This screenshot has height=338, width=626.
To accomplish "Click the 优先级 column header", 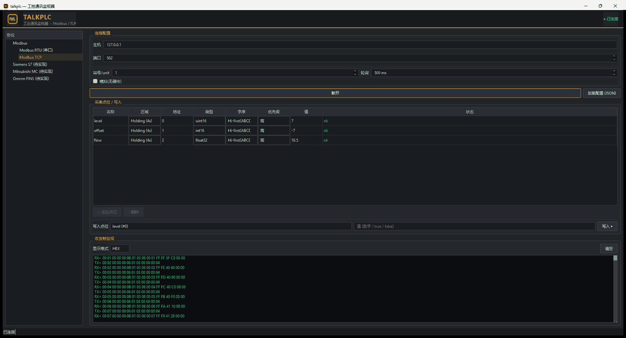I will (274, 112).
